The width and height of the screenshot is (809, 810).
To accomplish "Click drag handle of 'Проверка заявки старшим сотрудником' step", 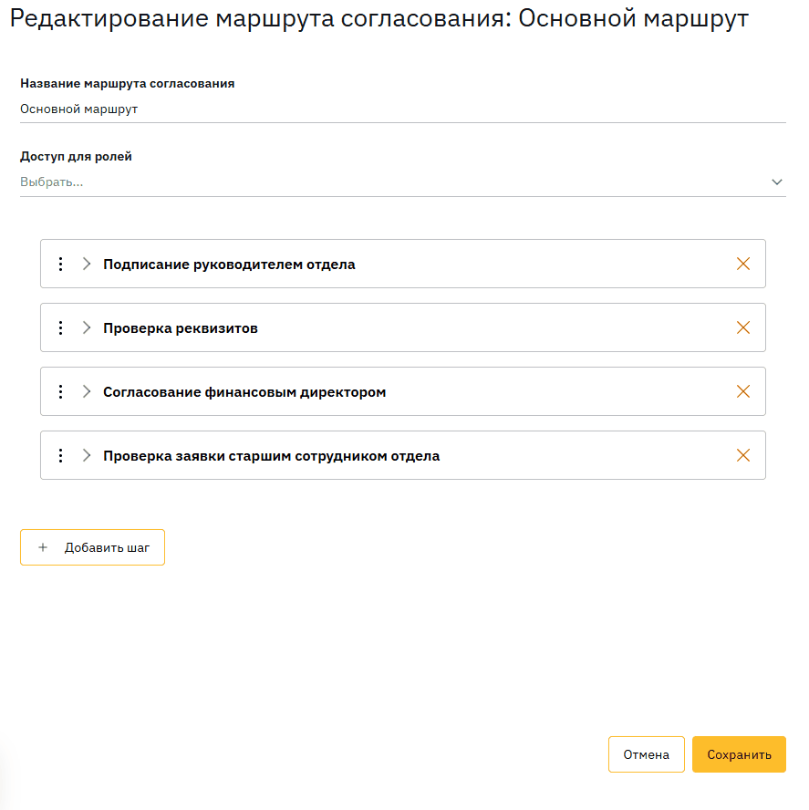I will pyautogui.click(x=60, y=456).
